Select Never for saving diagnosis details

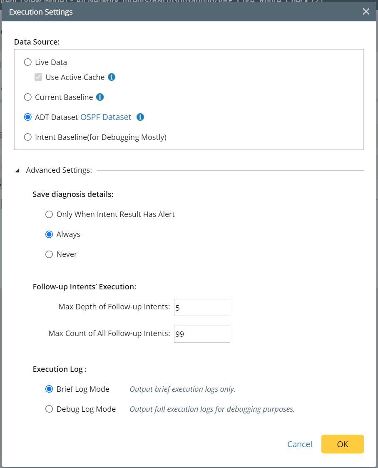[x=49, y=254]
